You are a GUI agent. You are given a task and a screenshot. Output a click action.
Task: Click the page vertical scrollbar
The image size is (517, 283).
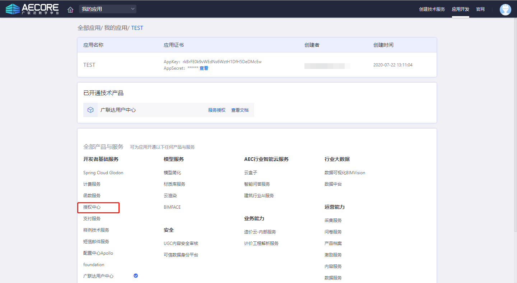click(515, 122)
